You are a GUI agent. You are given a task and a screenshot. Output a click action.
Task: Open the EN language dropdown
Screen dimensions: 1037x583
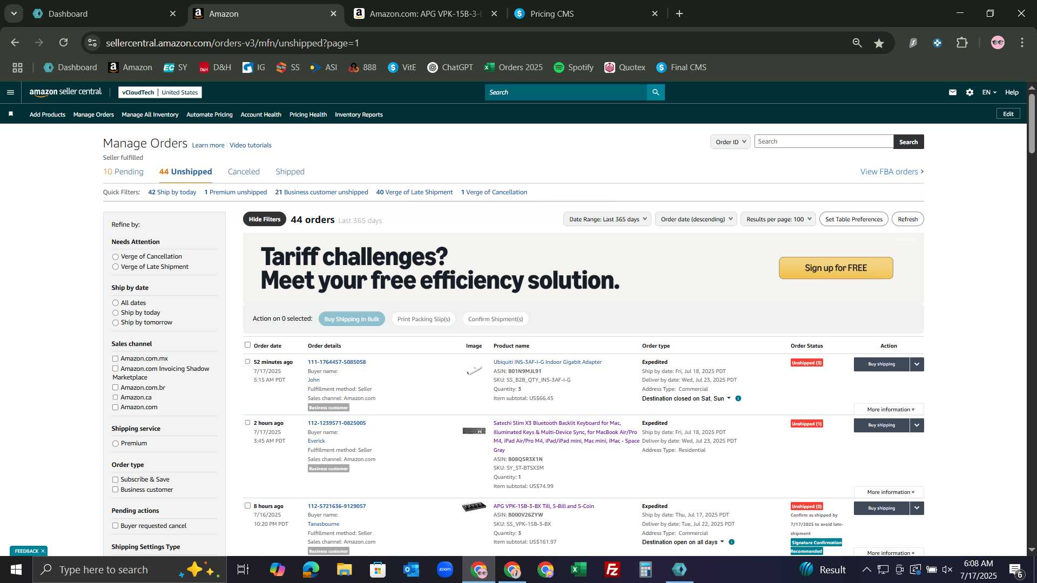coord(989,92)
